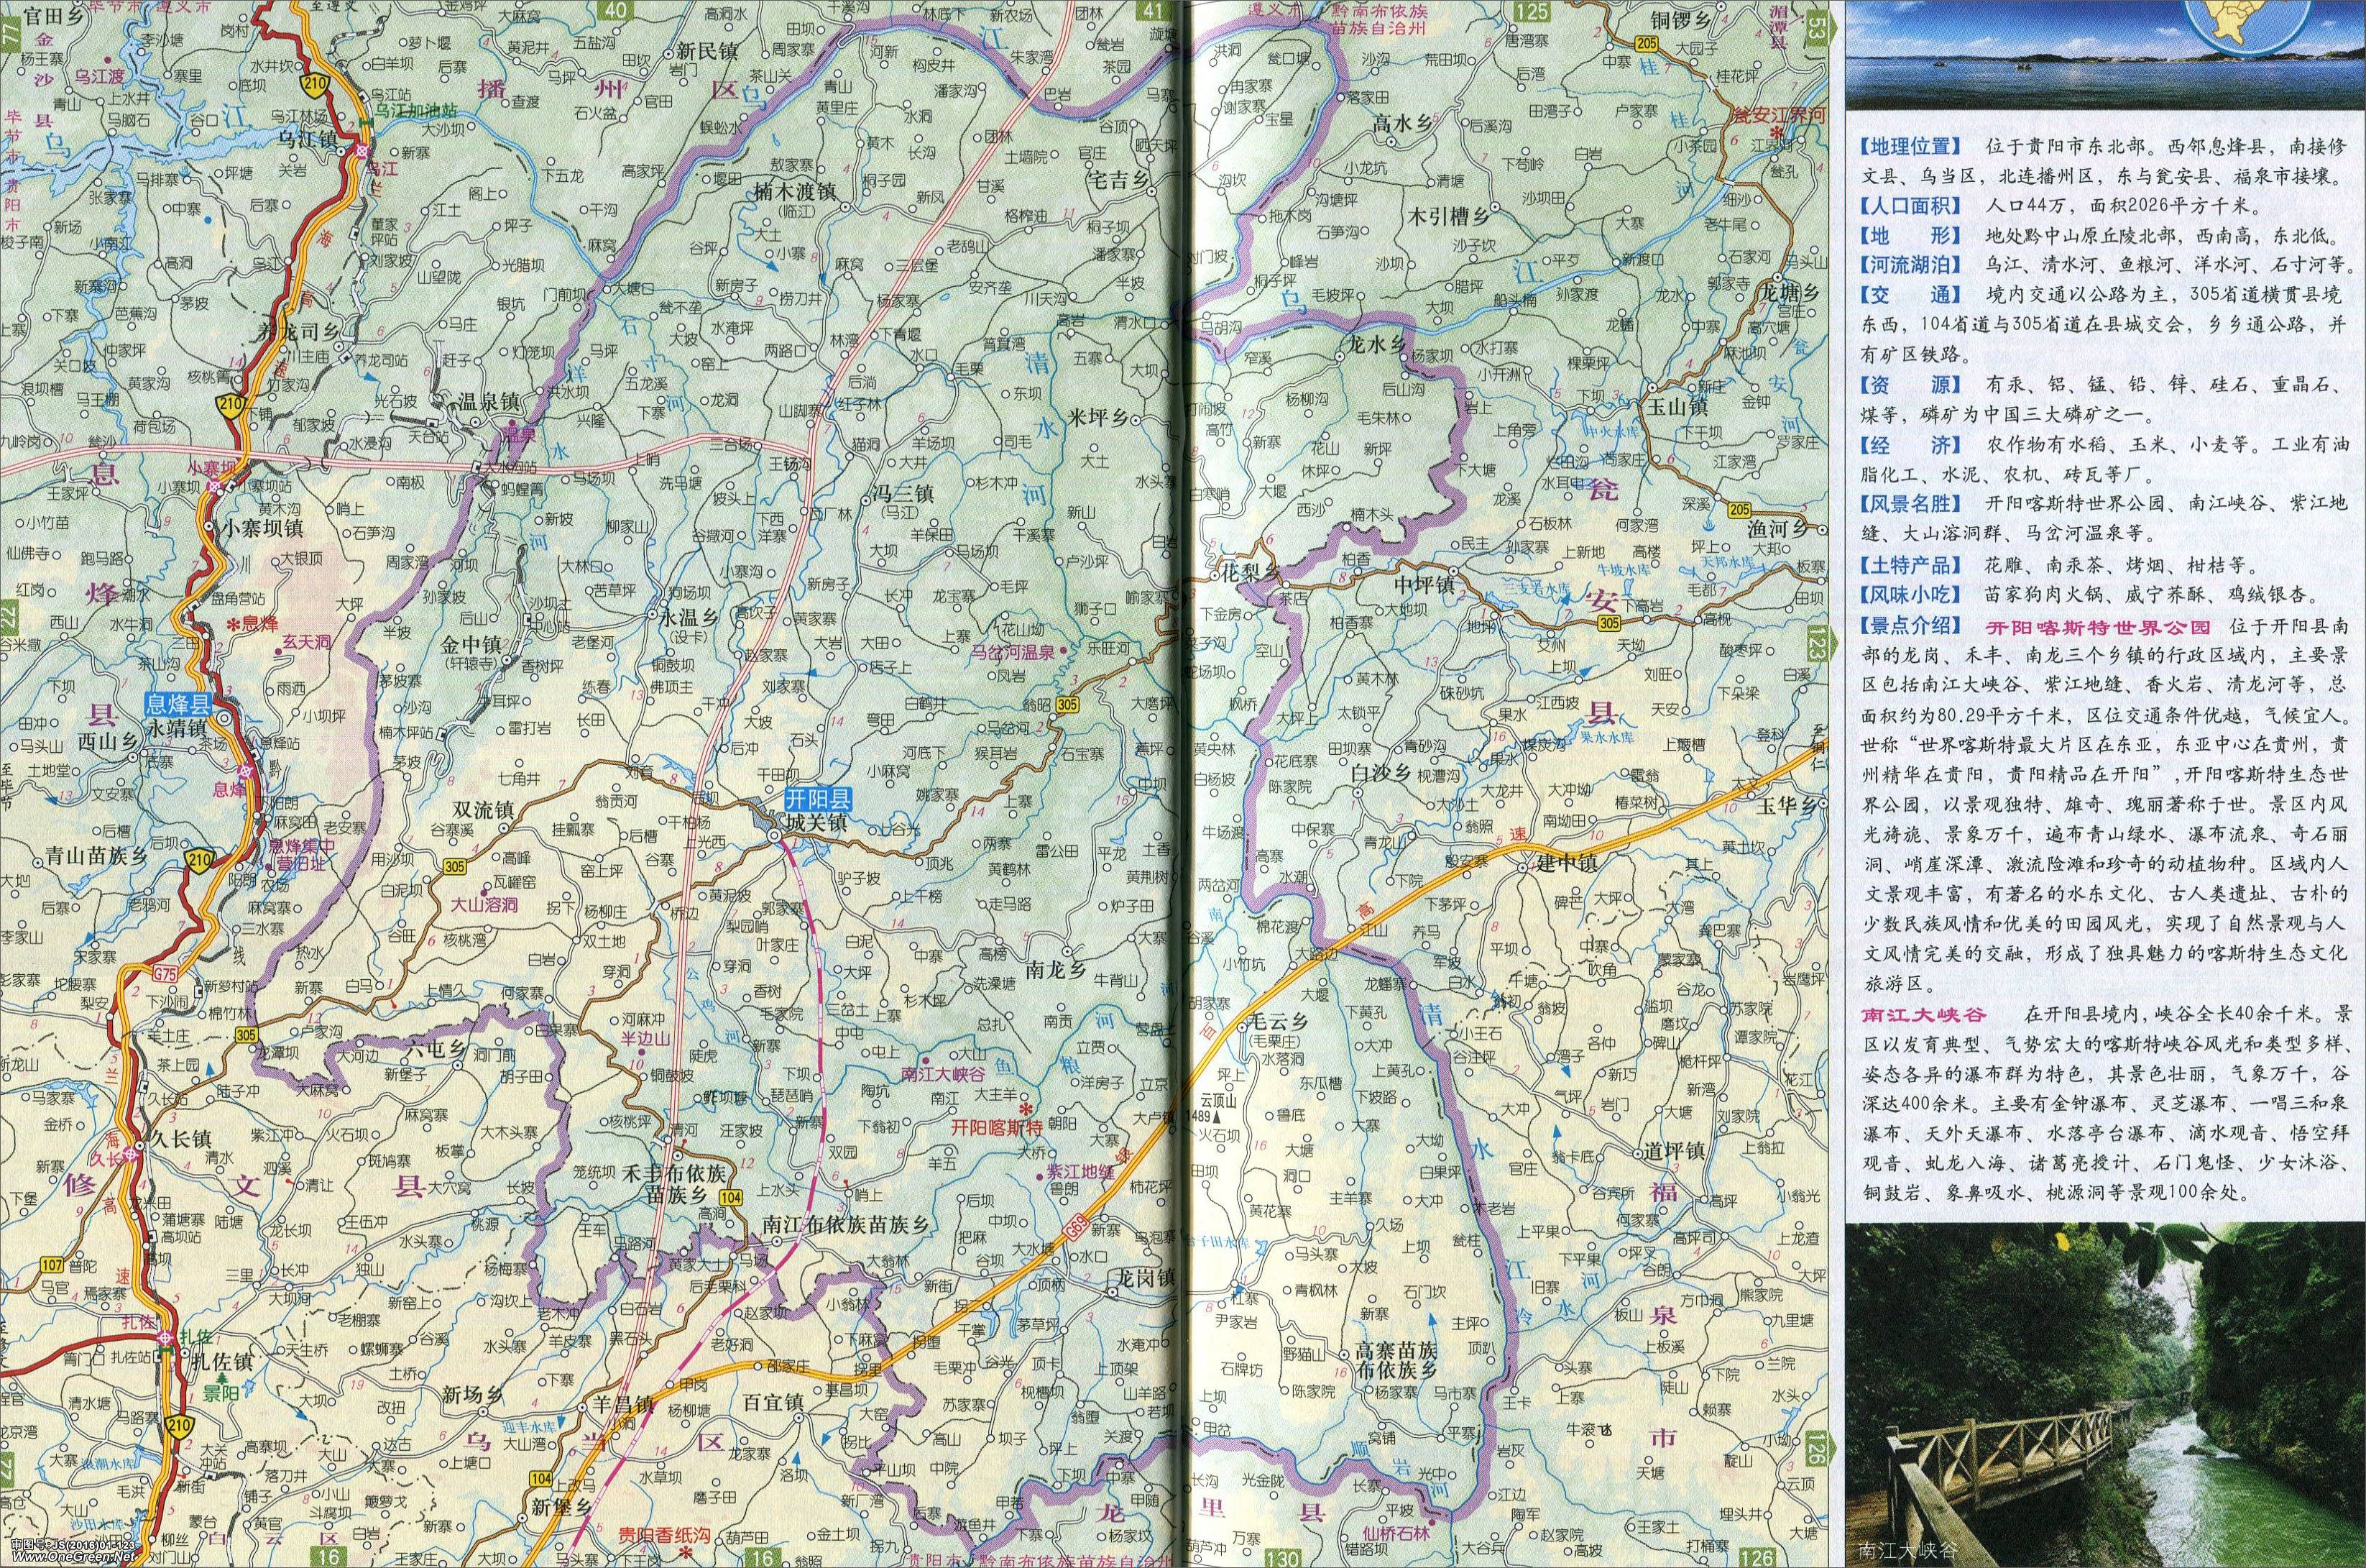Click the 107 road shield near 普宫
The image size is (2366, 1568).
[x=50, y=1265]
